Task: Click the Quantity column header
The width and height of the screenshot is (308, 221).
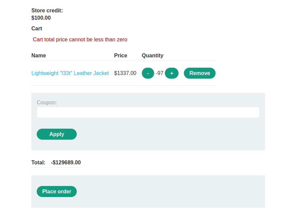Action: pyautogui.click(x=152, y=56)
